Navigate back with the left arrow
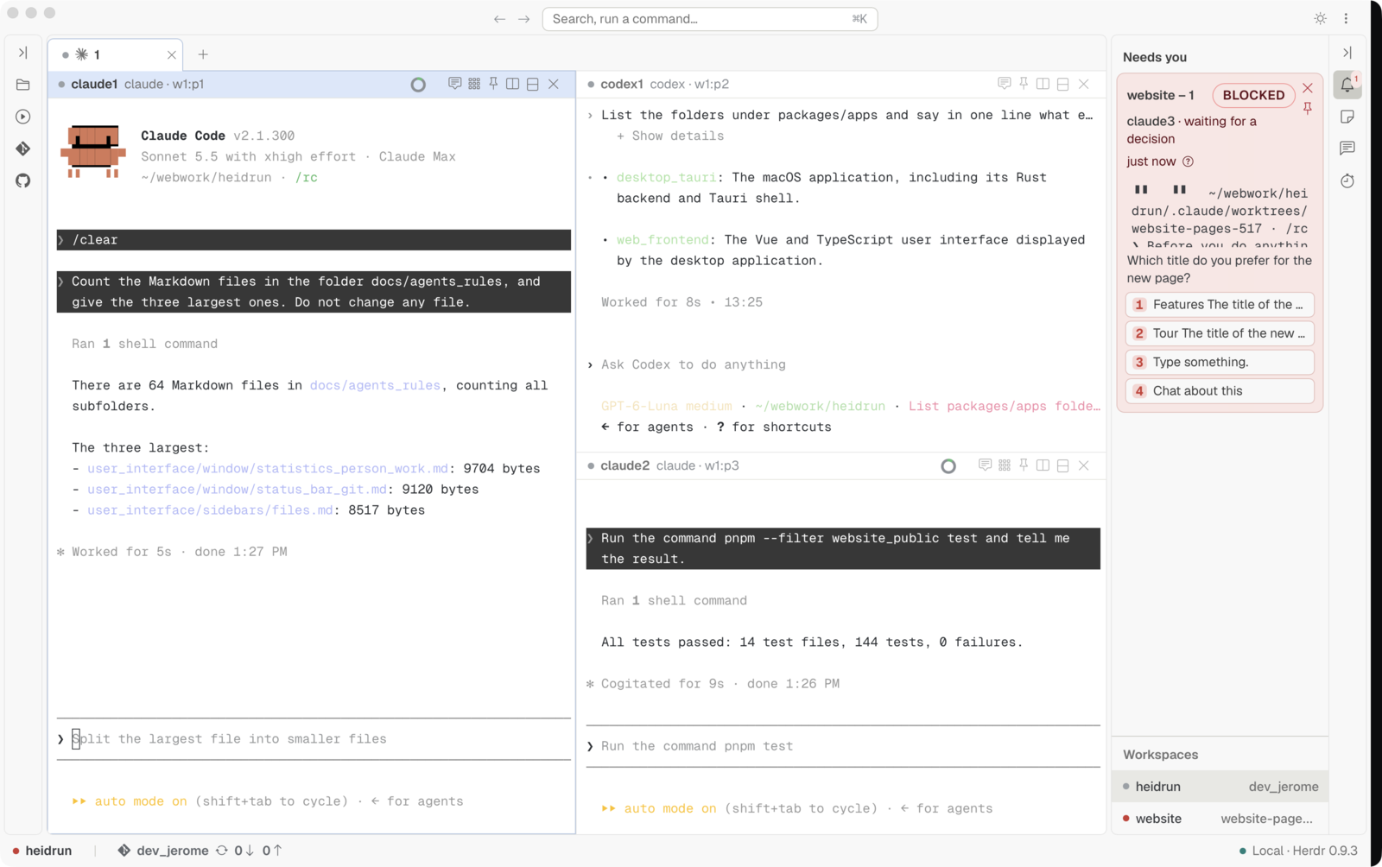This screenshot has height=867, width=1382. [499, 19]
